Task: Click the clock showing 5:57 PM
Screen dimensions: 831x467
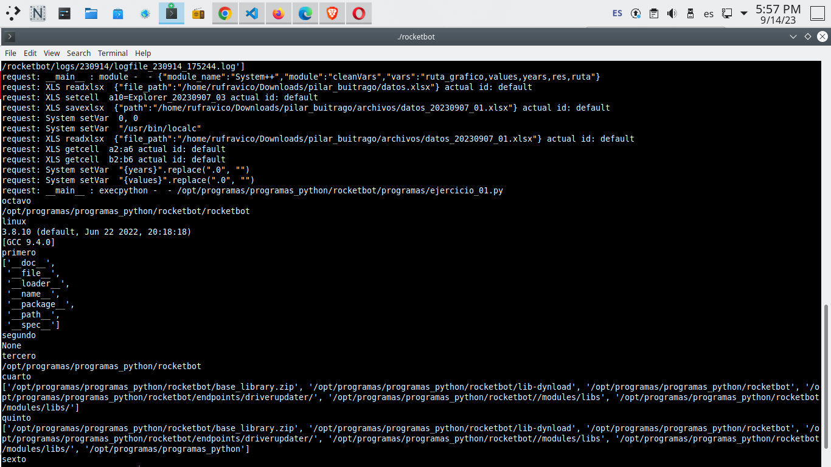Action: click(x=778, y=13)
